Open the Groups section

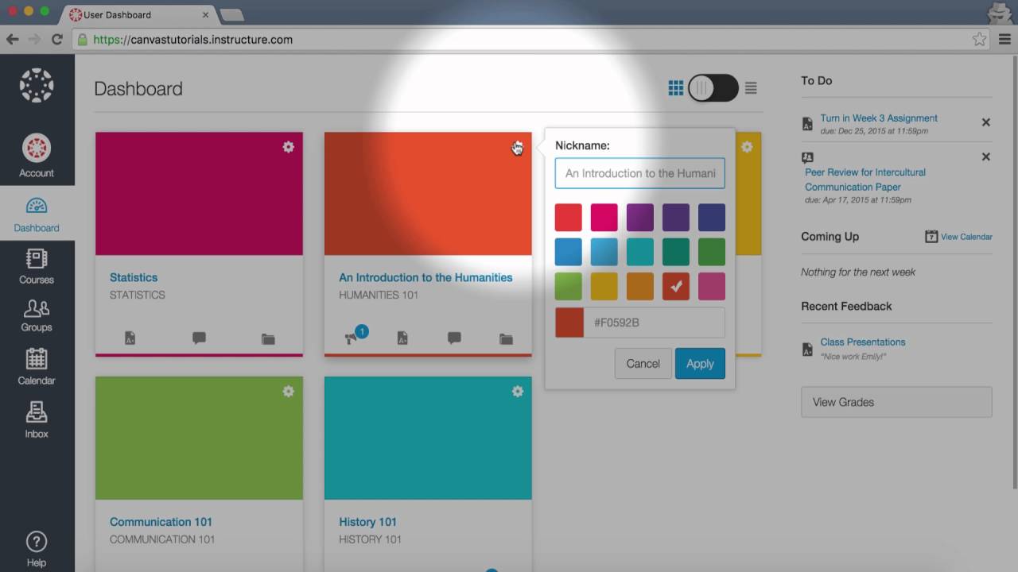coord(37,315)
